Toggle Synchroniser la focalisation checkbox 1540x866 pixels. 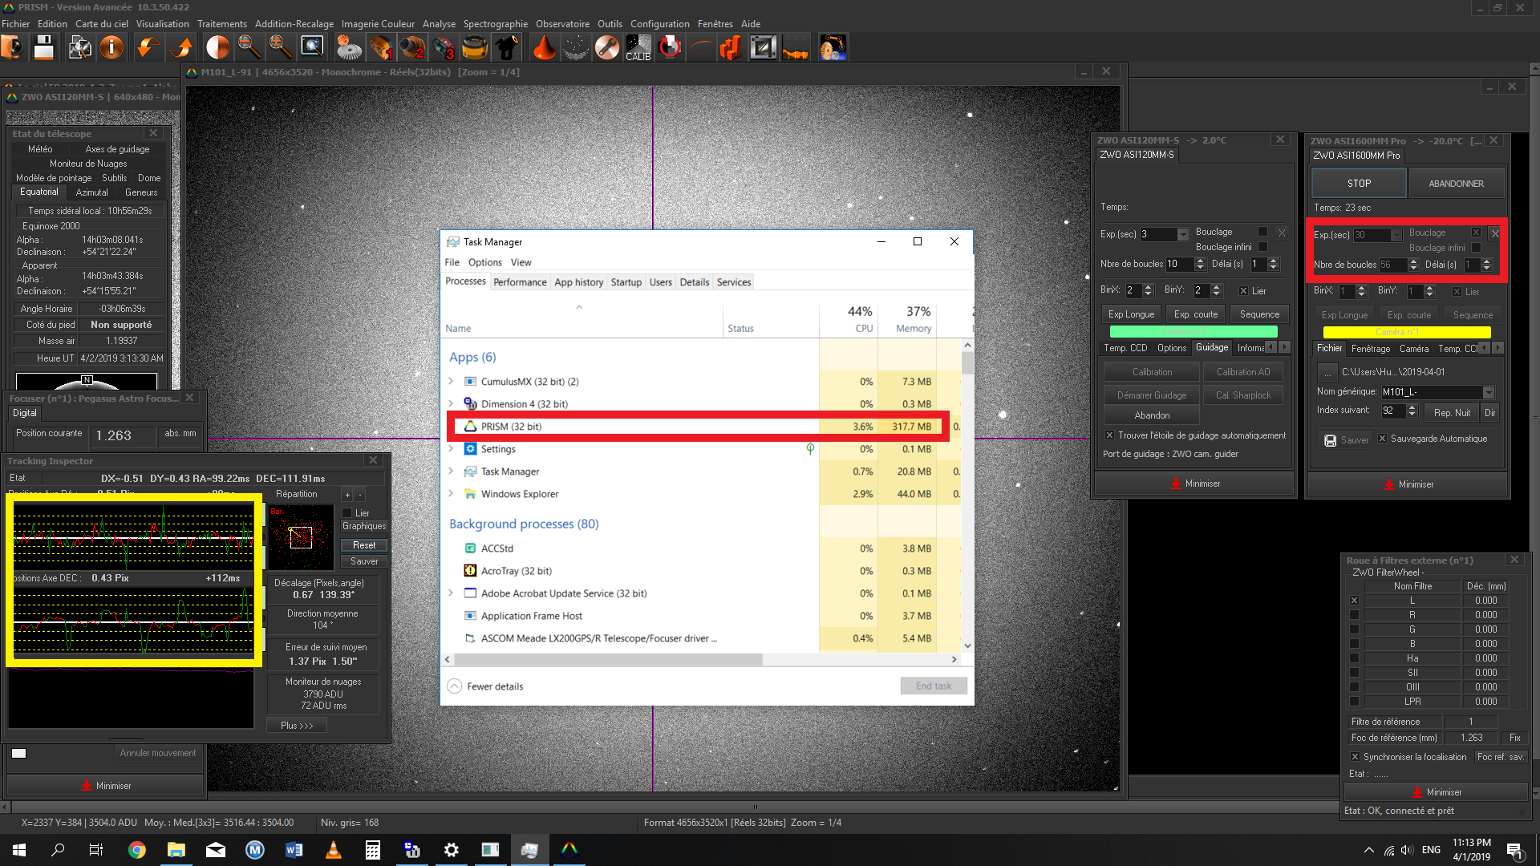[x=1355, y=757]
